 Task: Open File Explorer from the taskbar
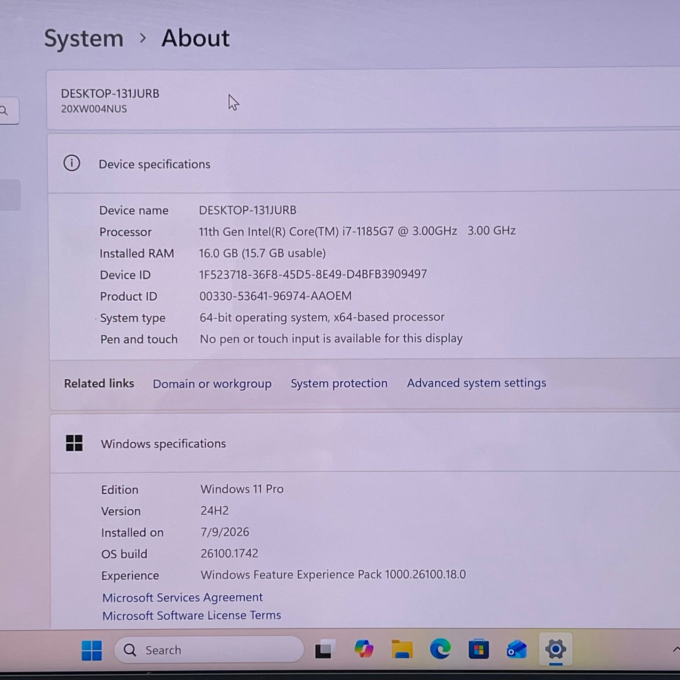(x=402, y=649)
